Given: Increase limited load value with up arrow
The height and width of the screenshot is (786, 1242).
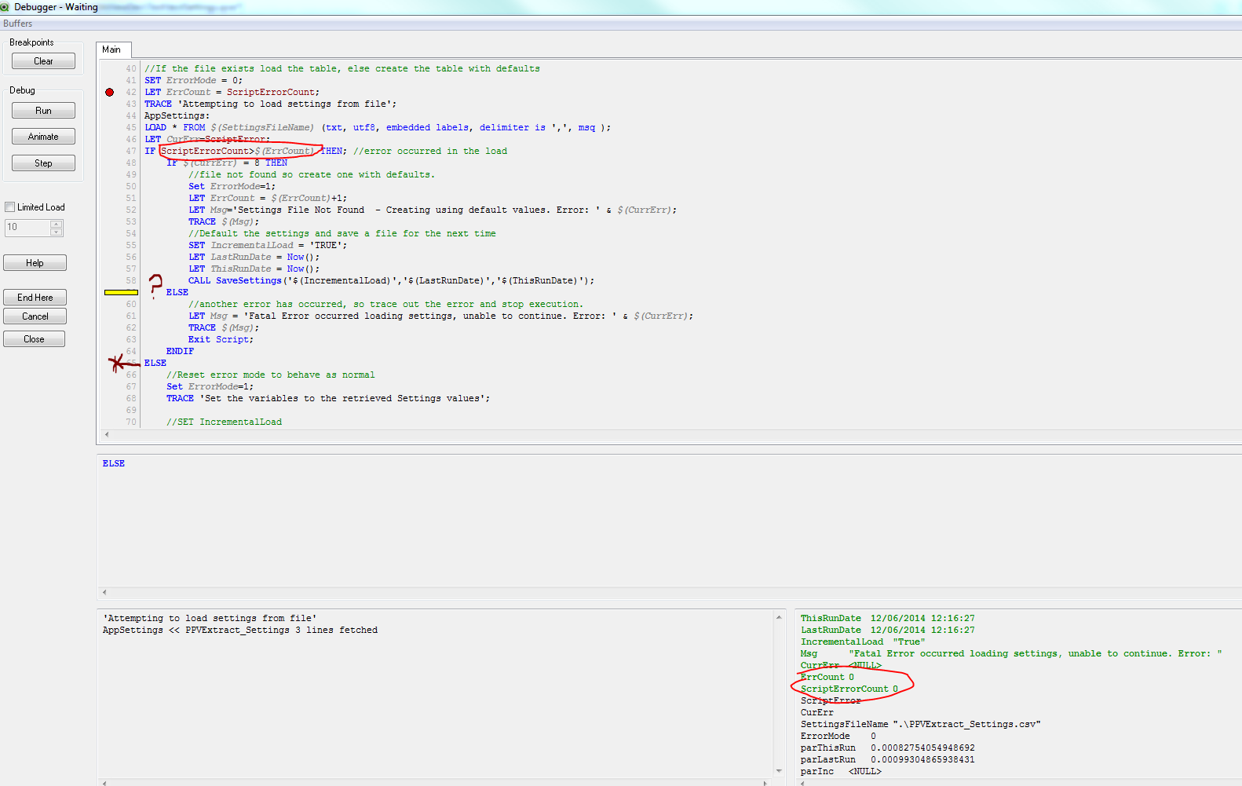Looking at the screenshot, I should click(x=56, y=224).
